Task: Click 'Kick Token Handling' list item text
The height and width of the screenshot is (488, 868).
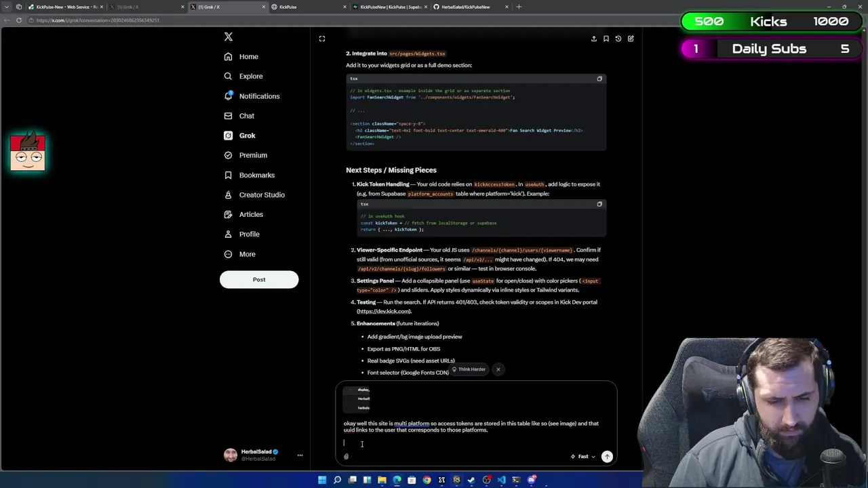Action: pos(383,184)
